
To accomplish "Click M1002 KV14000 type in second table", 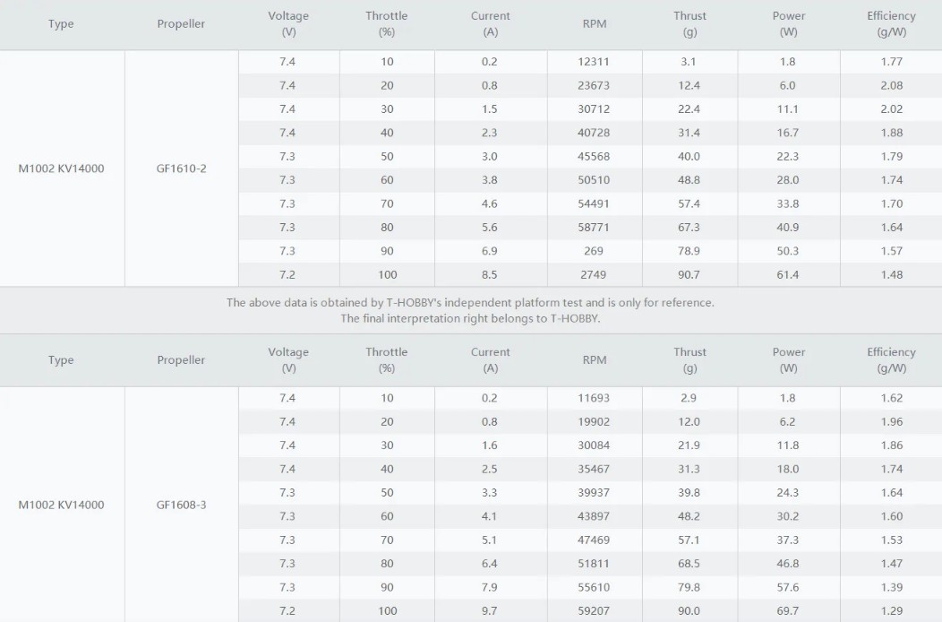I will (61, 505).
